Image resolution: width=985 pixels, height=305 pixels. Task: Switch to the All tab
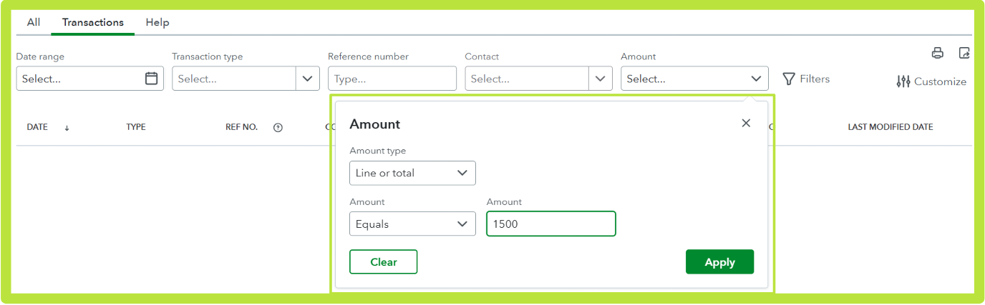[x=34, y=22]
